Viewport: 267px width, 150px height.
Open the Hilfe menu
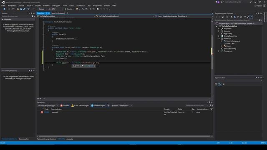(114, 5)
